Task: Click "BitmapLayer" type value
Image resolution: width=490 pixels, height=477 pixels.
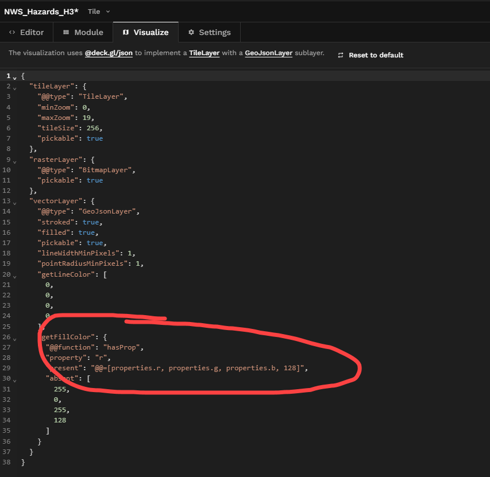Action: (x=105, y=170)
